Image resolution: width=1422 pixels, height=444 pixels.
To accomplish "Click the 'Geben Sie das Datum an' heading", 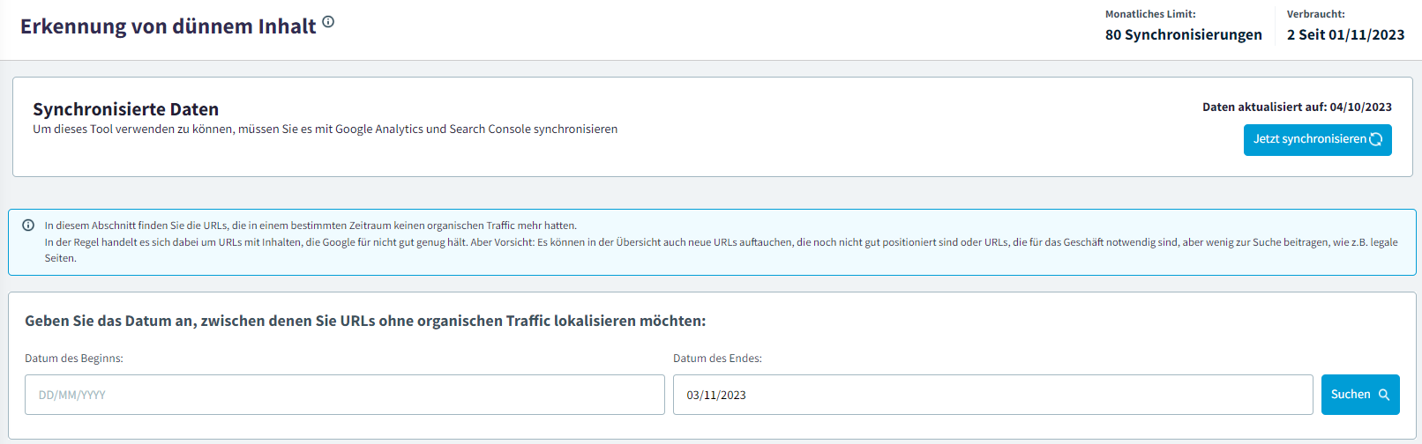I will point(365,321).
